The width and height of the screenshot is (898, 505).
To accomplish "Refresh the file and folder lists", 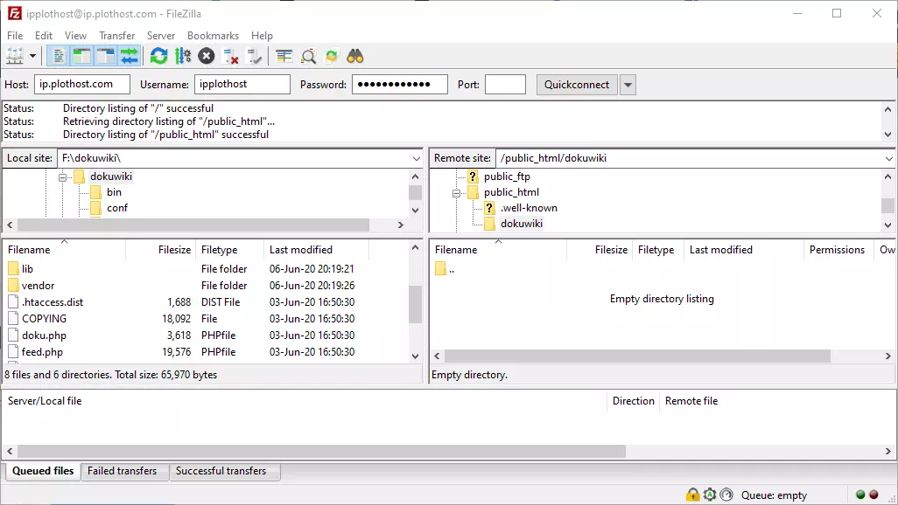I will 158,56.
